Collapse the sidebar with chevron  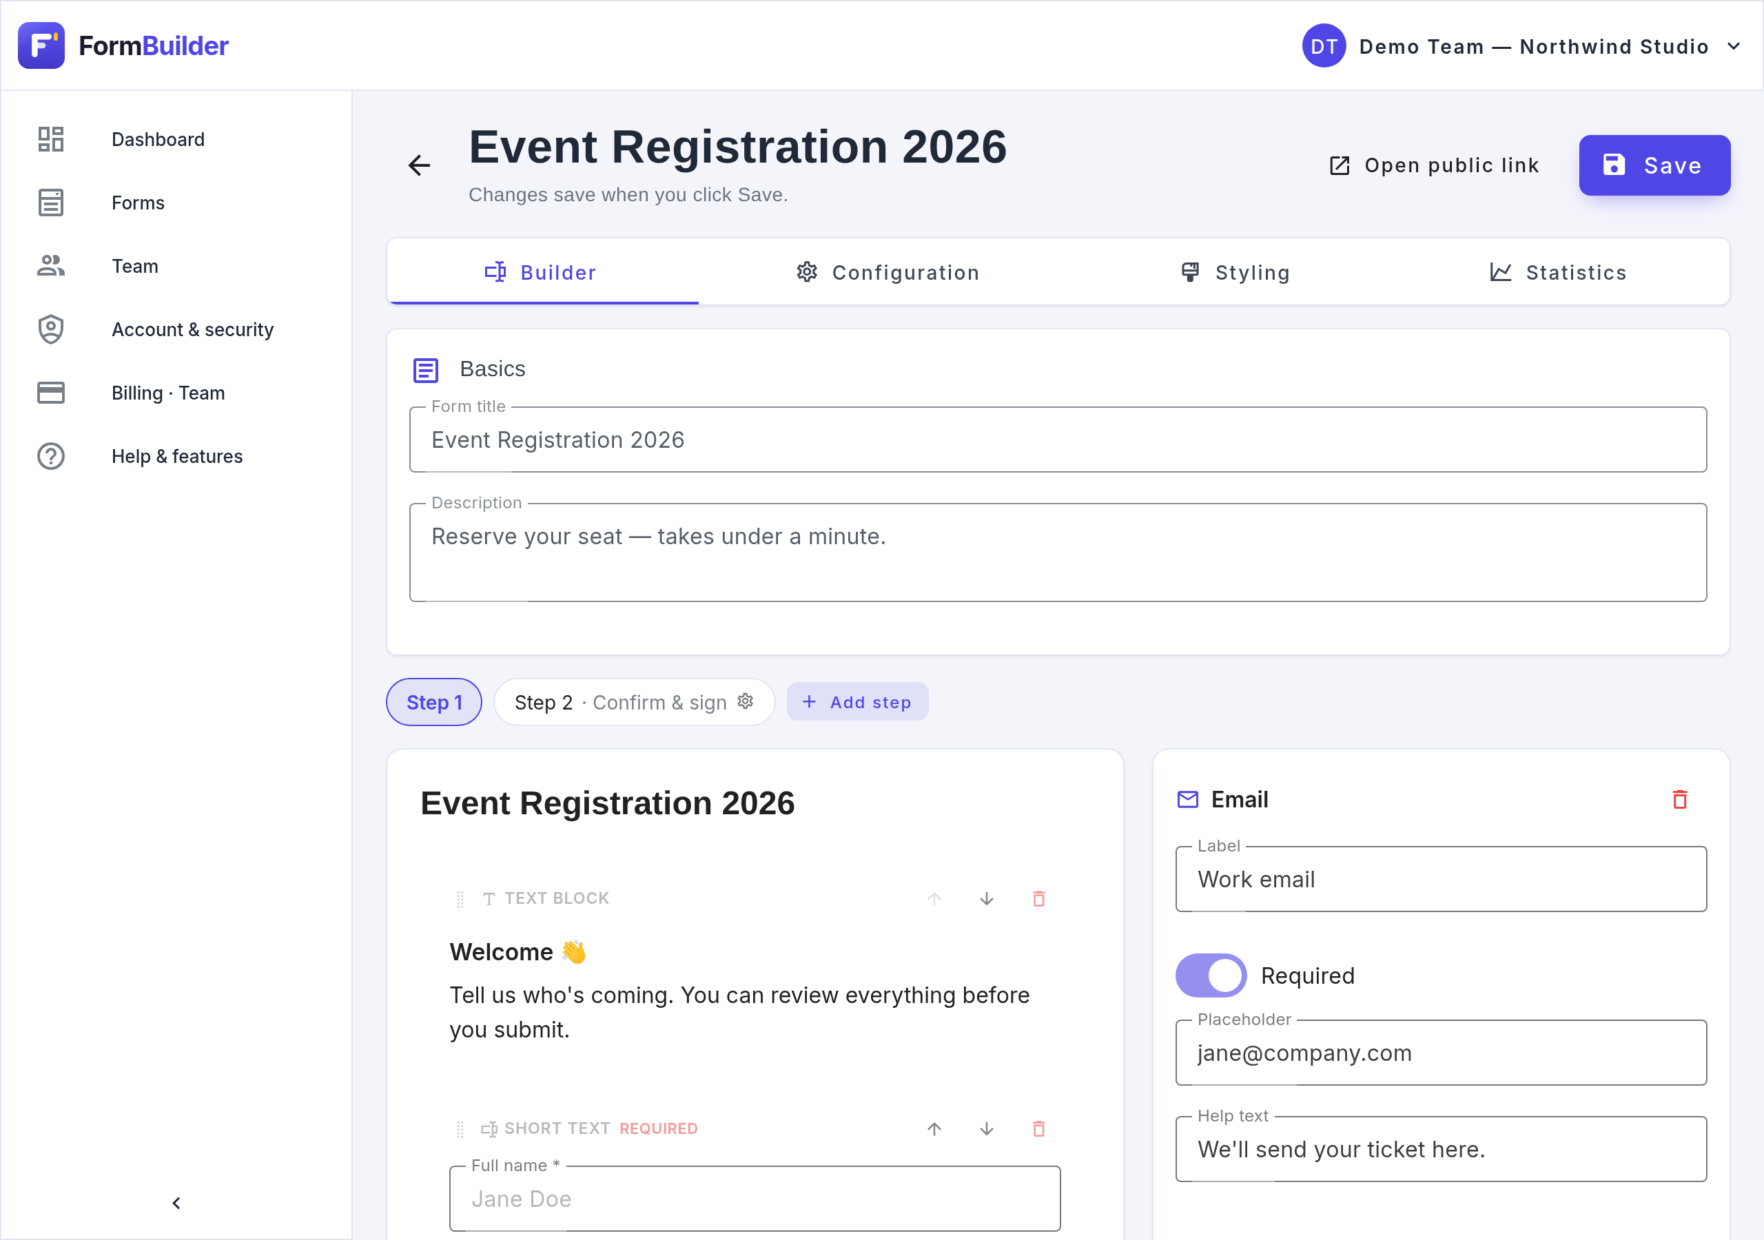176,1203
